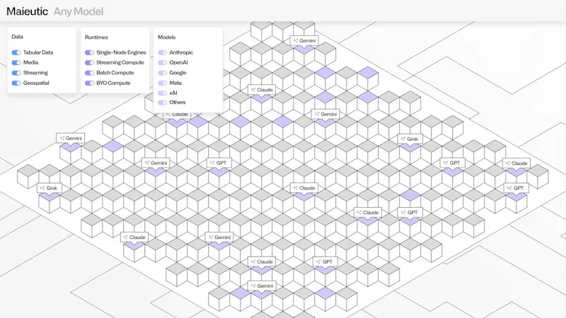Click Claude tag partly hidden under Models panel
566x318 pixels.
pos(177,115)
